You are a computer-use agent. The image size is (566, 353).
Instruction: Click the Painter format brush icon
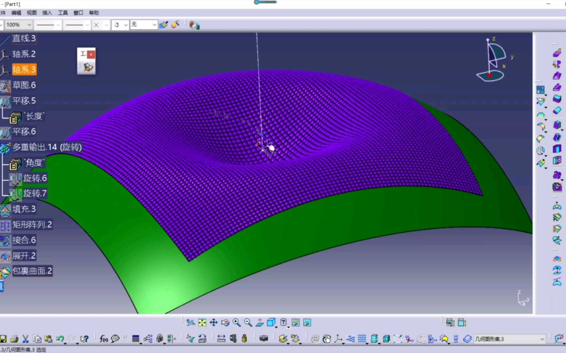[163, 25]
